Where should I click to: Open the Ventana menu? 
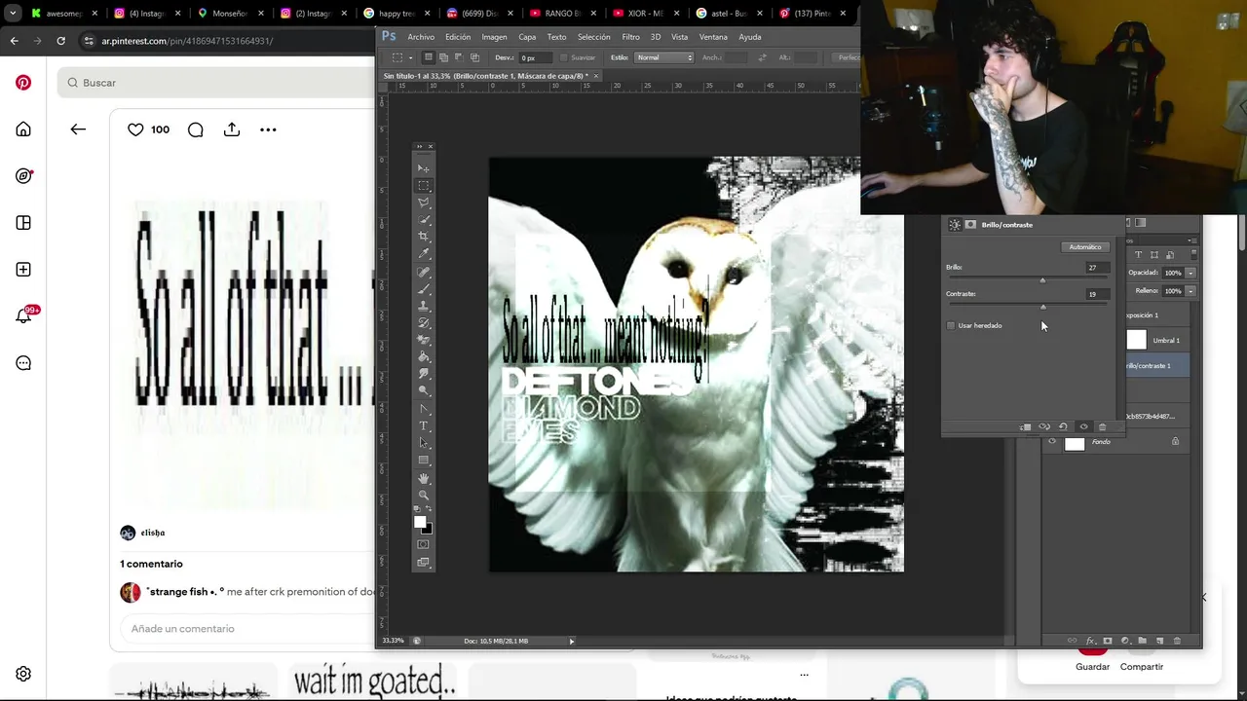(713, 37)
